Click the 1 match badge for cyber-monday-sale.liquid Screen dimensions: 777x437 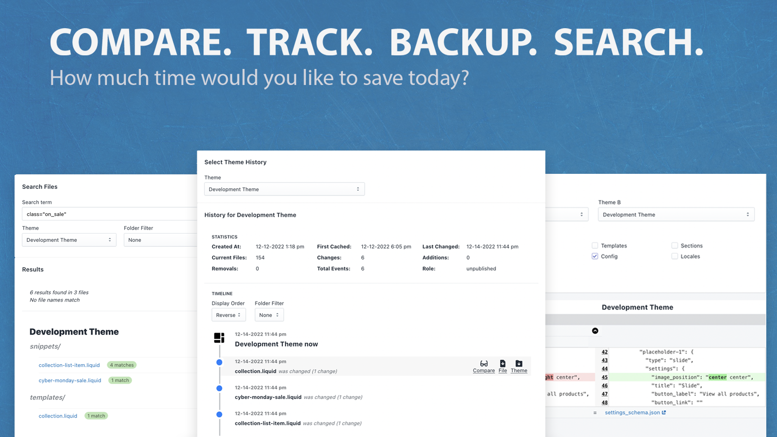point(120,381)
